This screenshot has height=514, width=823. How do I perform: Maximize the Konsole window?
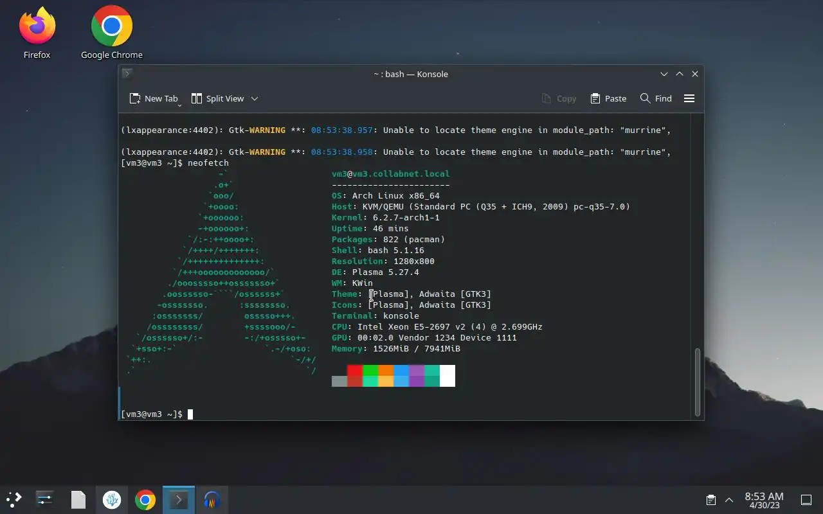[x=680, y=74]
